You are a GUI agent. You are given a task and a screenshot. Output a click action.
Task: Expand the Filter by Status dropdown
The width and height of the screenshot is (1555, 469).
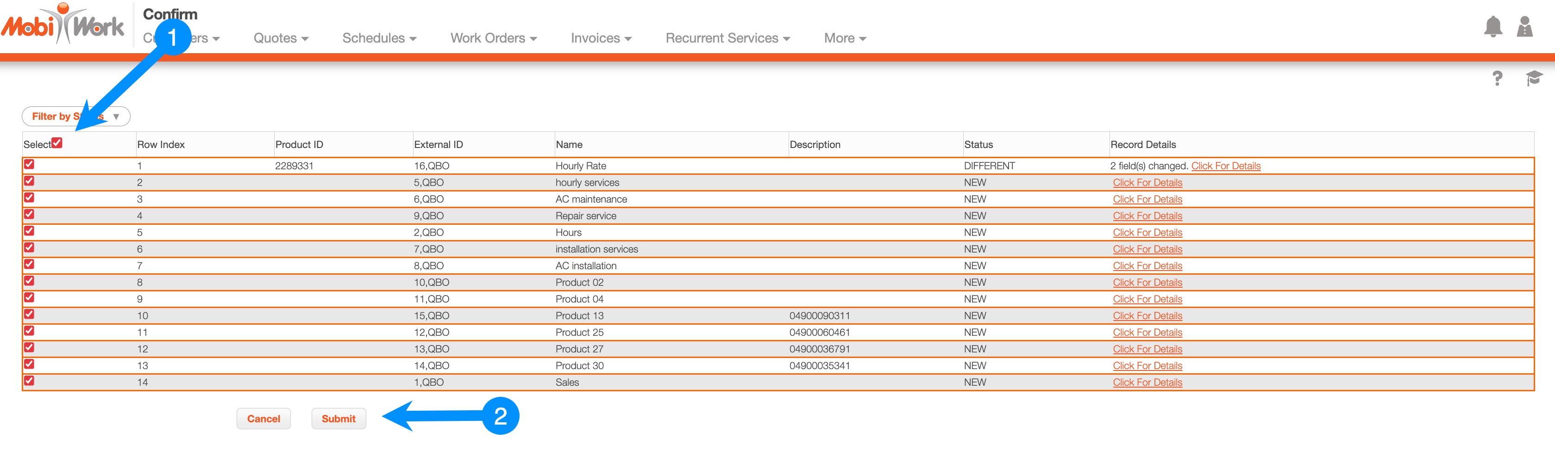click(76, 117)
